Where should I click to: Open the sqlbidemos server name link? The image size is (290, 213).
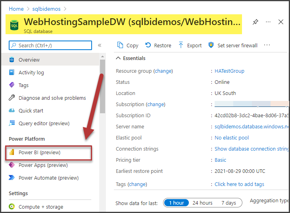click(x=252, y=126)
